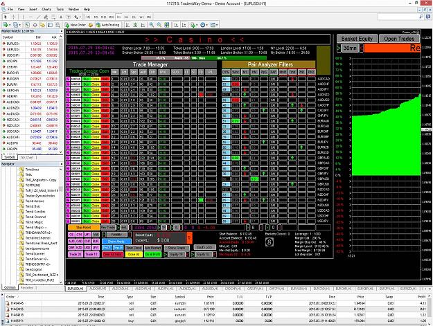Toggle the pink box beside AUDCAD row

click(68, 79)
